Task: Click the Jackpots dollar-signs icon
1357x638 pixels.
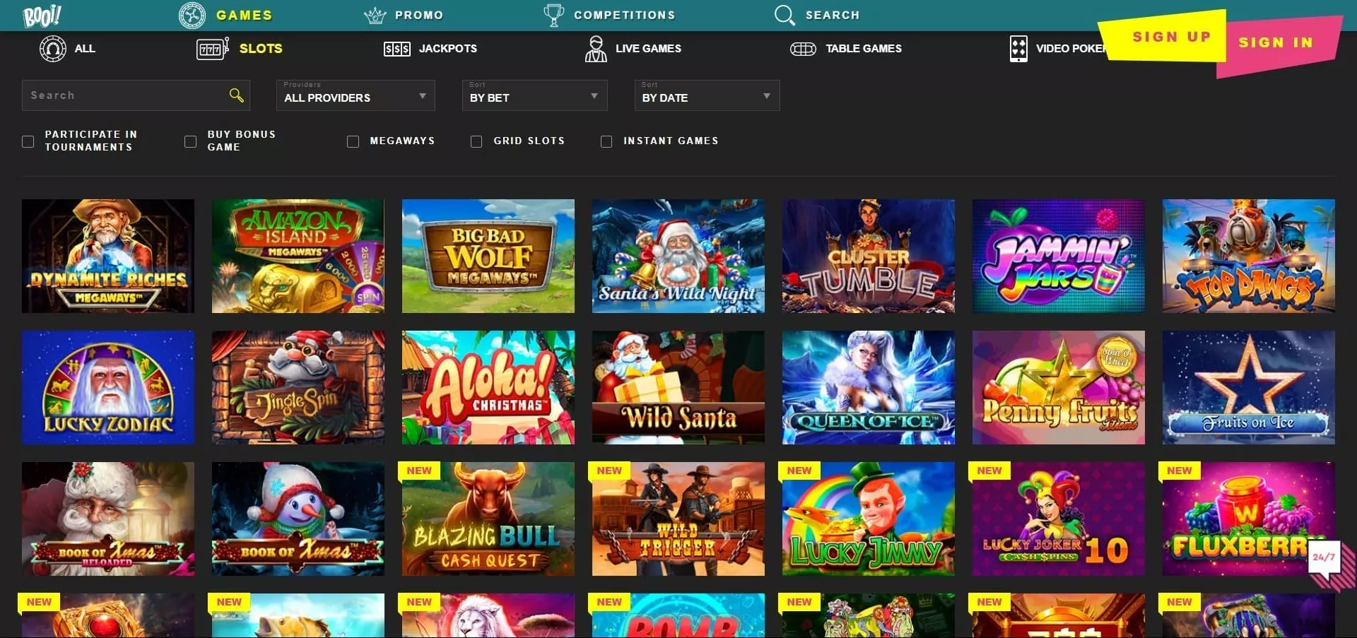Action: pos(396,49)
